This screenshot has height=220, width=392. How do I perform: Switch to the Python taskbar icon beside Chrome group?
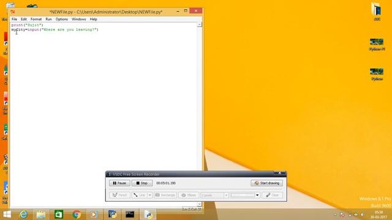point(112,215)
